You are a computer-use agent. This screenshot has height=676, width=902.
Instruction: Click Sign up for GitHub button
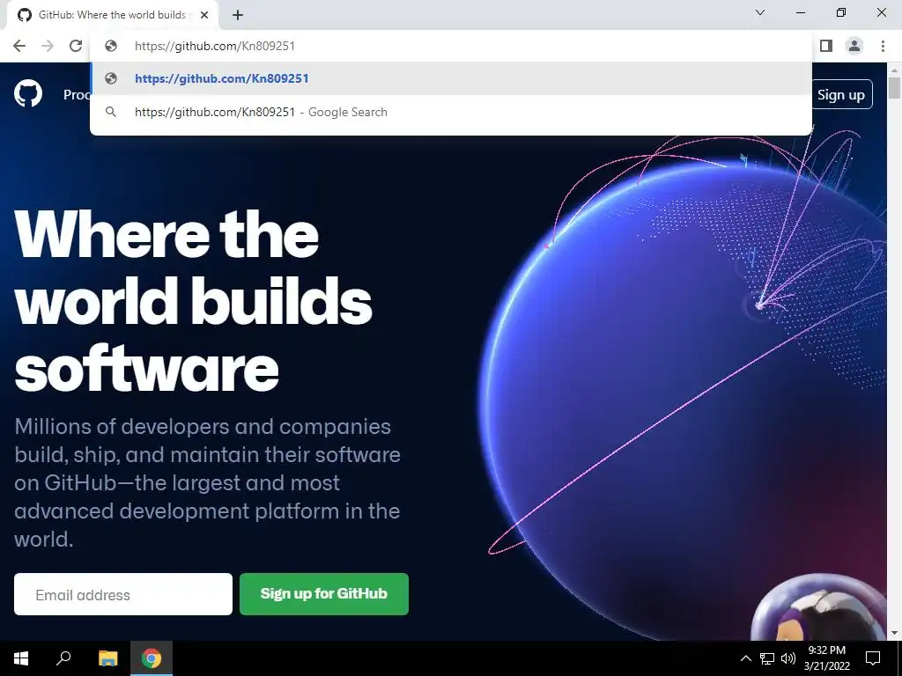click(324, 594)
